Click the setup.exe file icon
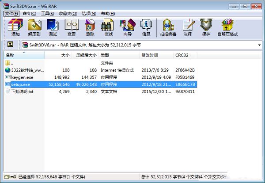 8,84
